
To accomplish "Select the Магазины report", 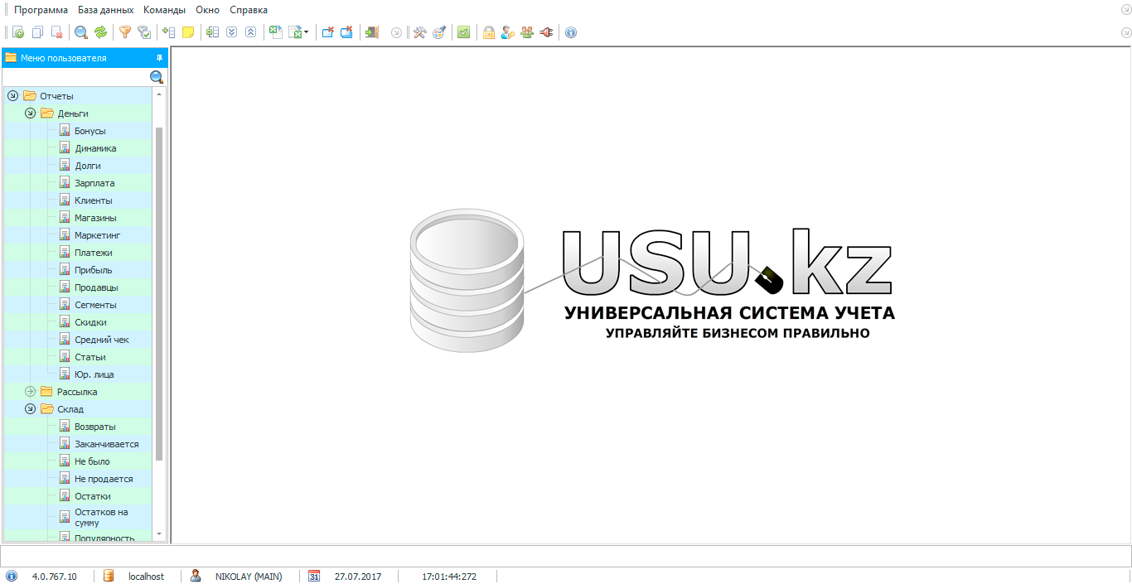I will (x=95, y=218).
